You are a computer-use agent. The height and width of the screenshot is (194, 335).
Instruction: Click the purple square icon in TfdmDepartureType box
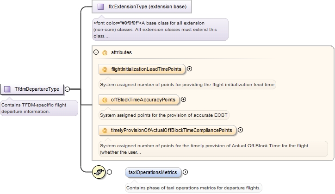[7, 89]
